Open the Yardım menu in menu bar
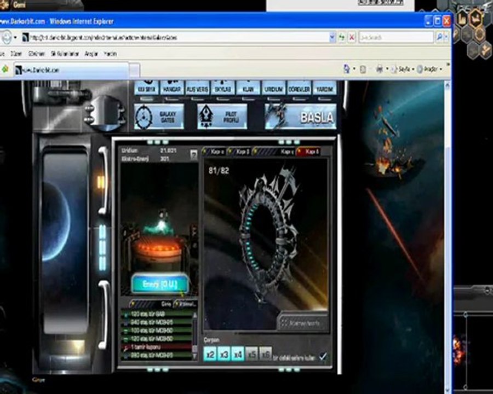 click(x=110, y=54)
